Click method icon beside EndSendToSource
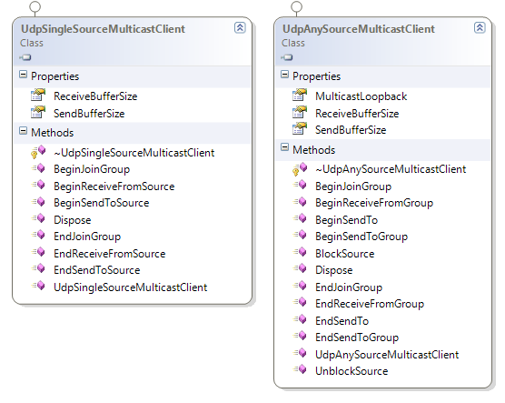 39,269
